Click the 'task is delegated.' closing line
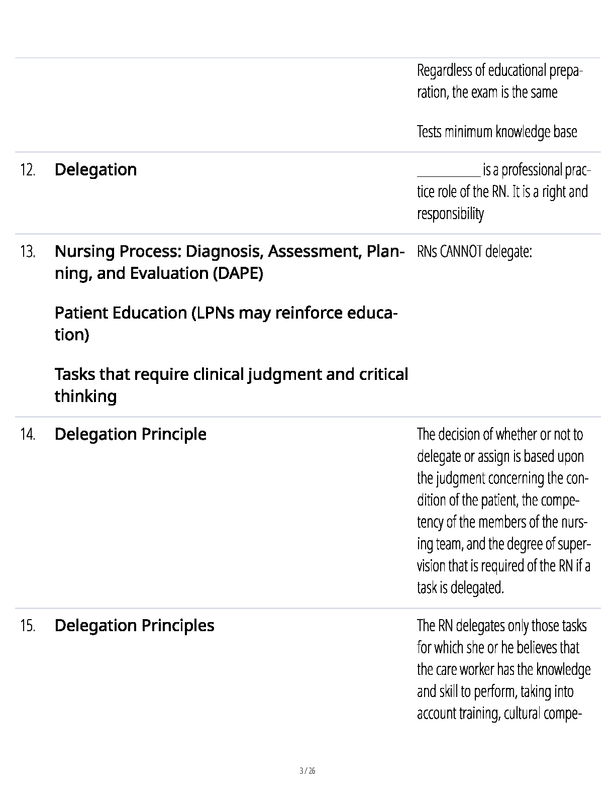Viewport: 615px width, 796px height. 460,587
